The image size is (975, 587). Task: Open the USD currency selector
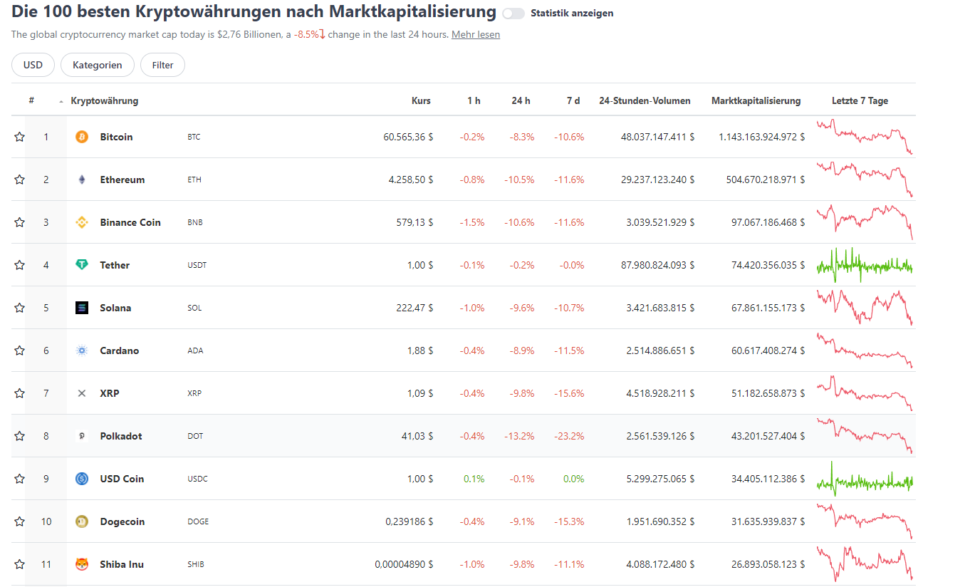tap(33, 65)
